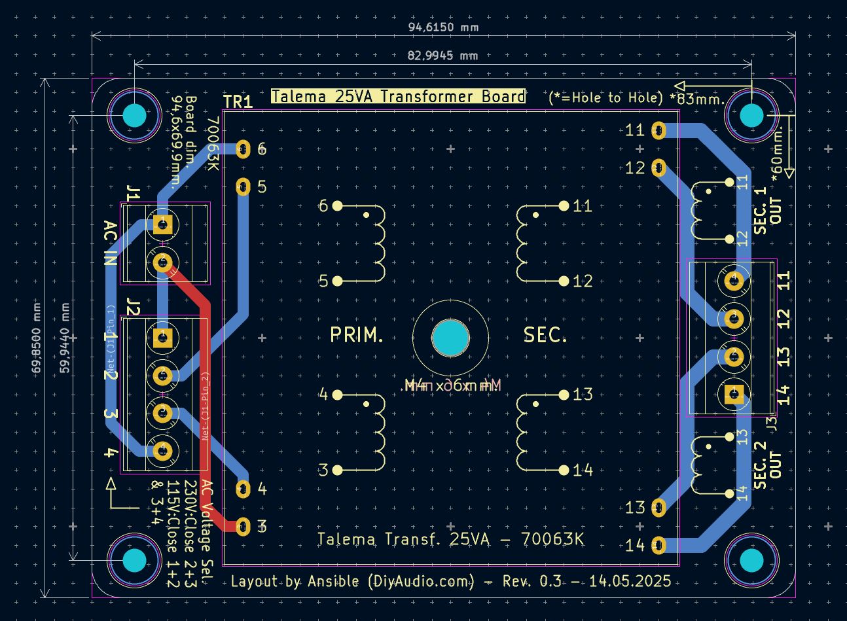Click schematic pin 13 dot in secondary winding
This screenshot has height=621, width=847.
[x=564, y=395]
